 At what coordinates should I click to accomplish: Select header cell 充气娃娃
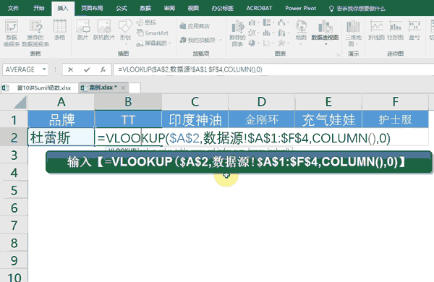click(x=328, y=119)
